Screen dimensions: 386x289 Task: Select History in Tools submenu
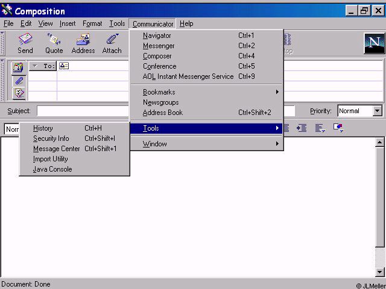pyautogui.click(x=74, y=128)
